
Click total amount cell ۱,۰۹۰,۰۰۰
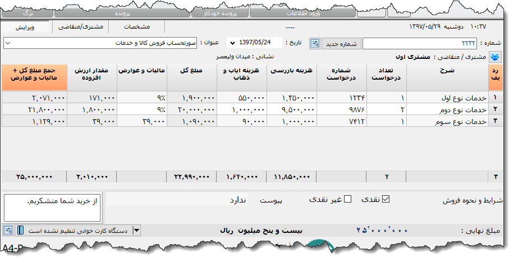point(192,121)
